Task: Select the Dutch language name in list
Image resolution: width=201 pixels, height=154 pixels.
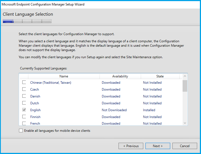Action: (35, 103)
